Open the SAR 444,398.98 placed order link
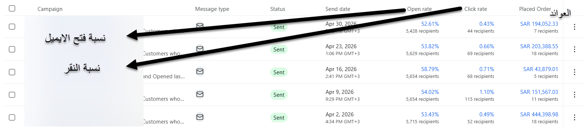584x133 pixels. [x=539, y=115]
